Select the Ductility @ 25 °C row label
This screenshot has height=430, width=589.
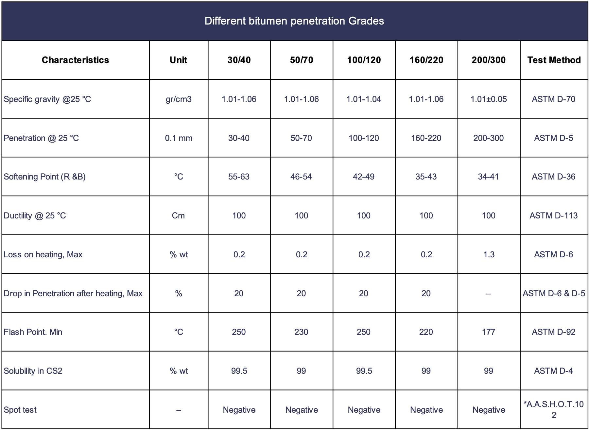tap(35, 215)
